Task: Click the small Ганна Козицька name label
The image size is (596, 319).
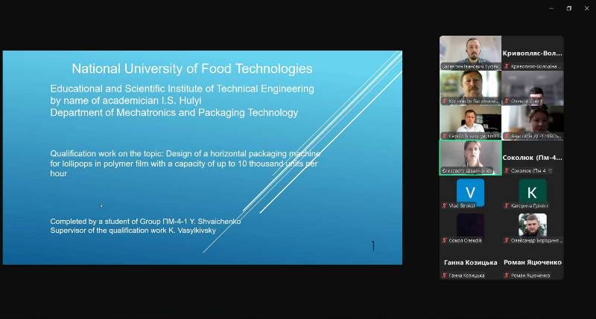Action: 466,275
